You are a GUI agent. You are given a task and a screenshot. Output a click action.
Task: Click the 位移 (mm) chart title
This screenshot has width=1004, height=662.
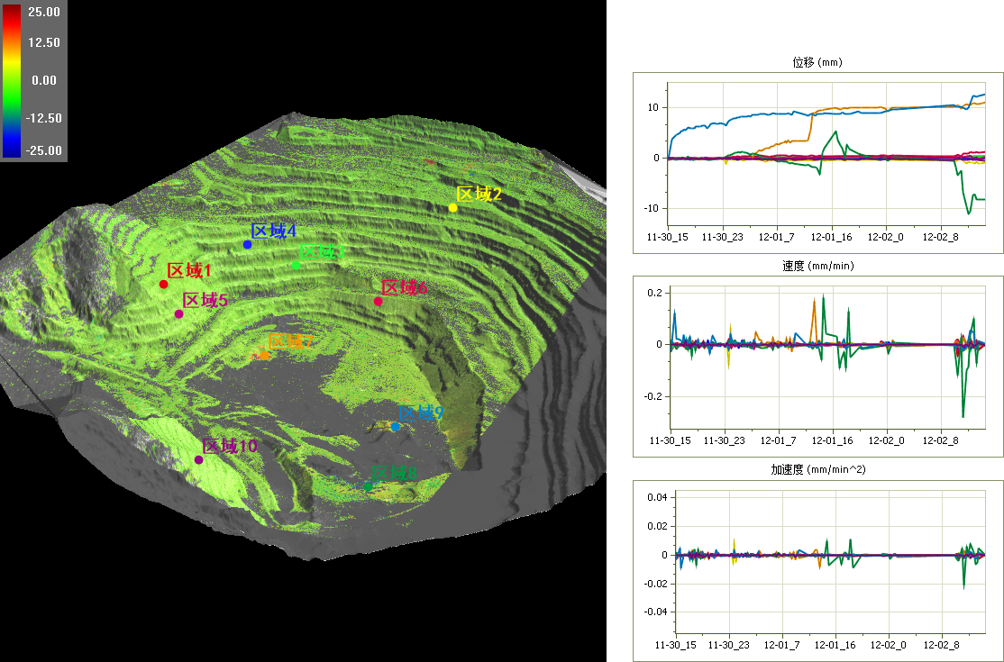click(817, 62)
